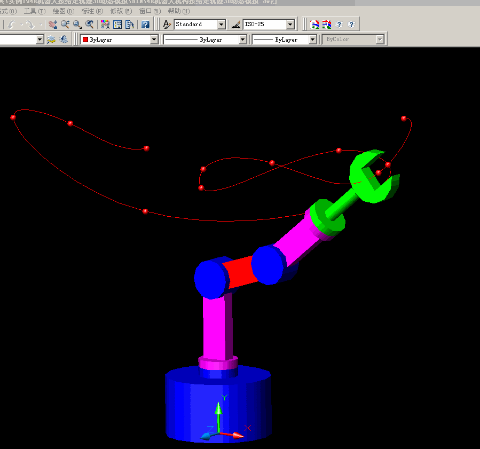
Task: Open the 工具(T) menu
Action: click(x=35, y=11)
